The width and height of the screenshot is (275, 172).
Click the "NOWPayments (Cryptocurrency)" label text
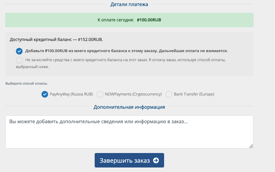coord(133,94)
